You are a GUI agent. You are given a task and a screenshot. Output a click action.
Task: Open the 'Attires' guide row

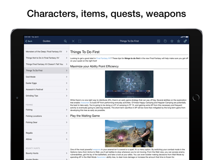coord(47,139)
